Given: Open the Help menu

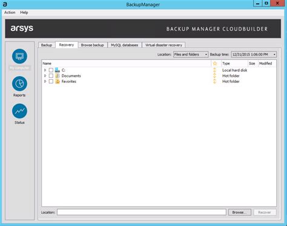Looking at the screenshot, I should pos(24,13).
